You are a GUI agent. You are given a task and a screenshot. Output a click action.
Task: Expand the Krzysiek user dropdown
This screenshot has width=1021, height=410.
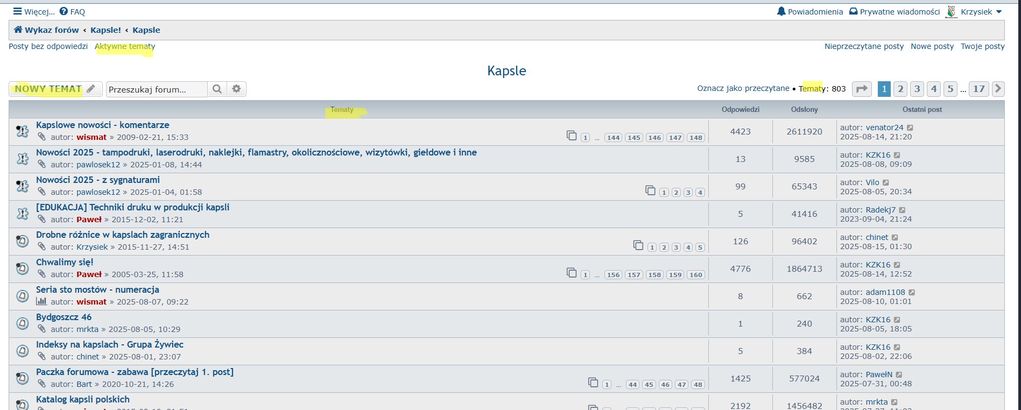point(999,12)
